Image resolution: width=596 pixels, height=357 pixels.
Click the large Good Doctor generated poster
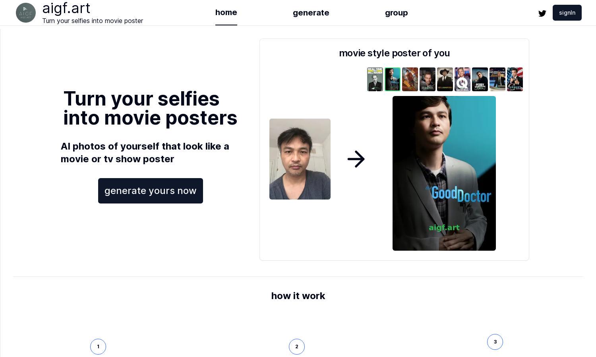pyautogui.click(x=444, y=173)
